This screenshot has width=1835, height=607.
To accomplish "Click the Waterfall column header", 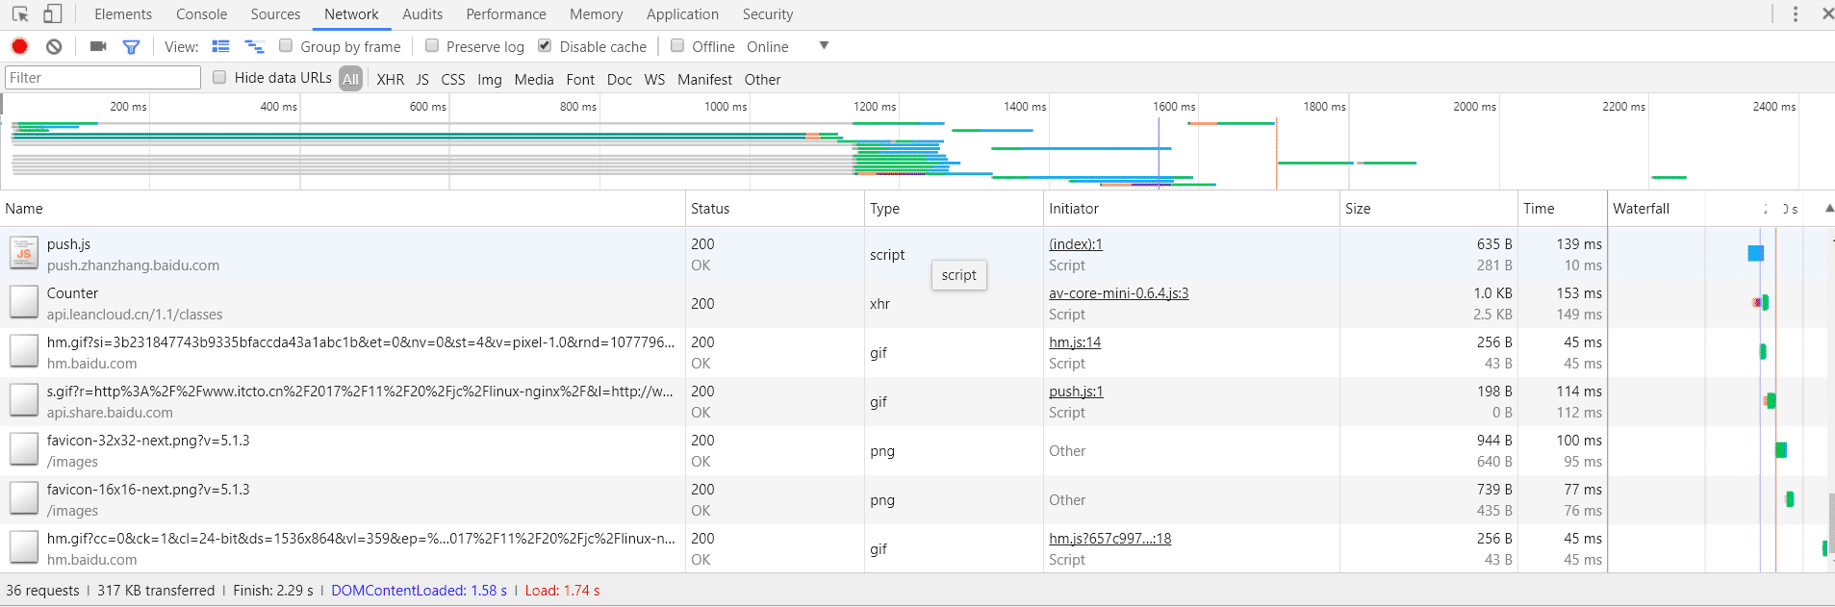I will (1641, 209).
